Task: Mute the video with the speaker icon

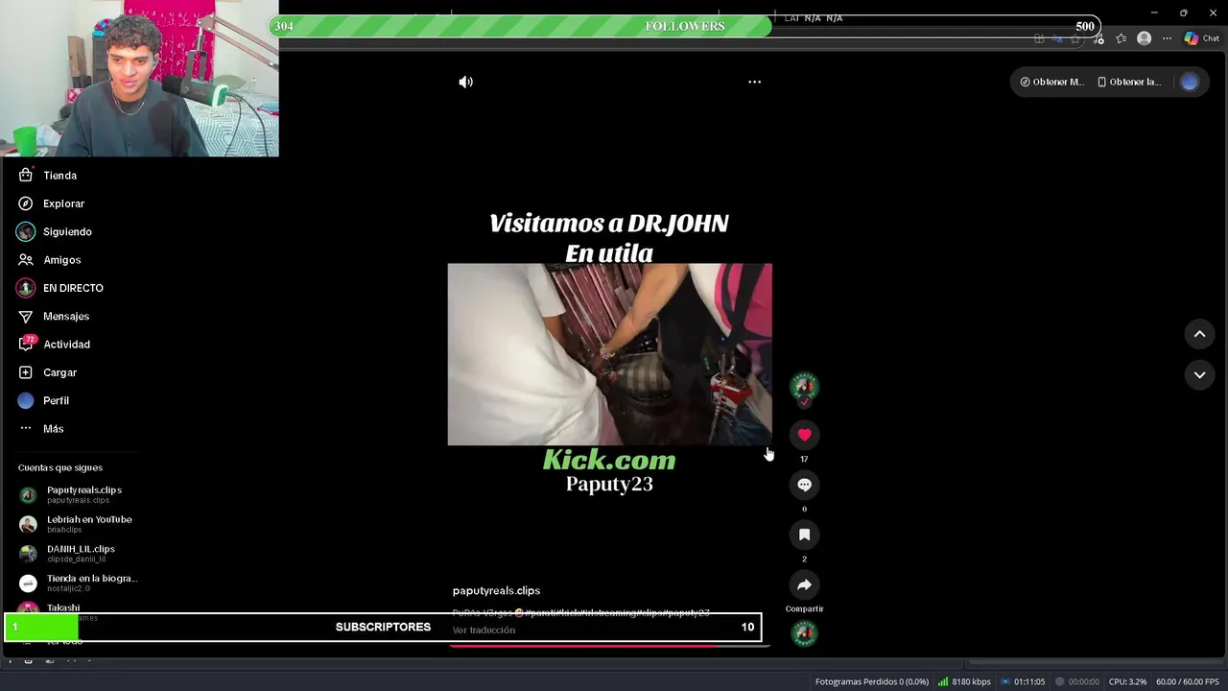Action: (x=465, y=82)
